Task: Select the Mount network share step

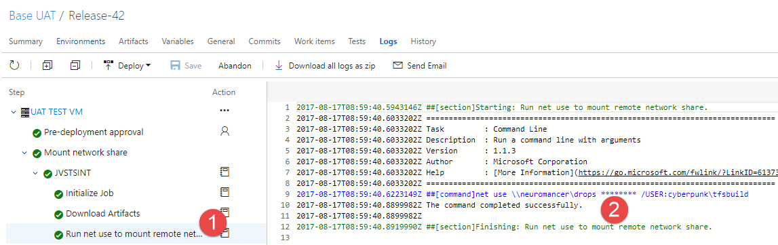Action: click(85, 153)
